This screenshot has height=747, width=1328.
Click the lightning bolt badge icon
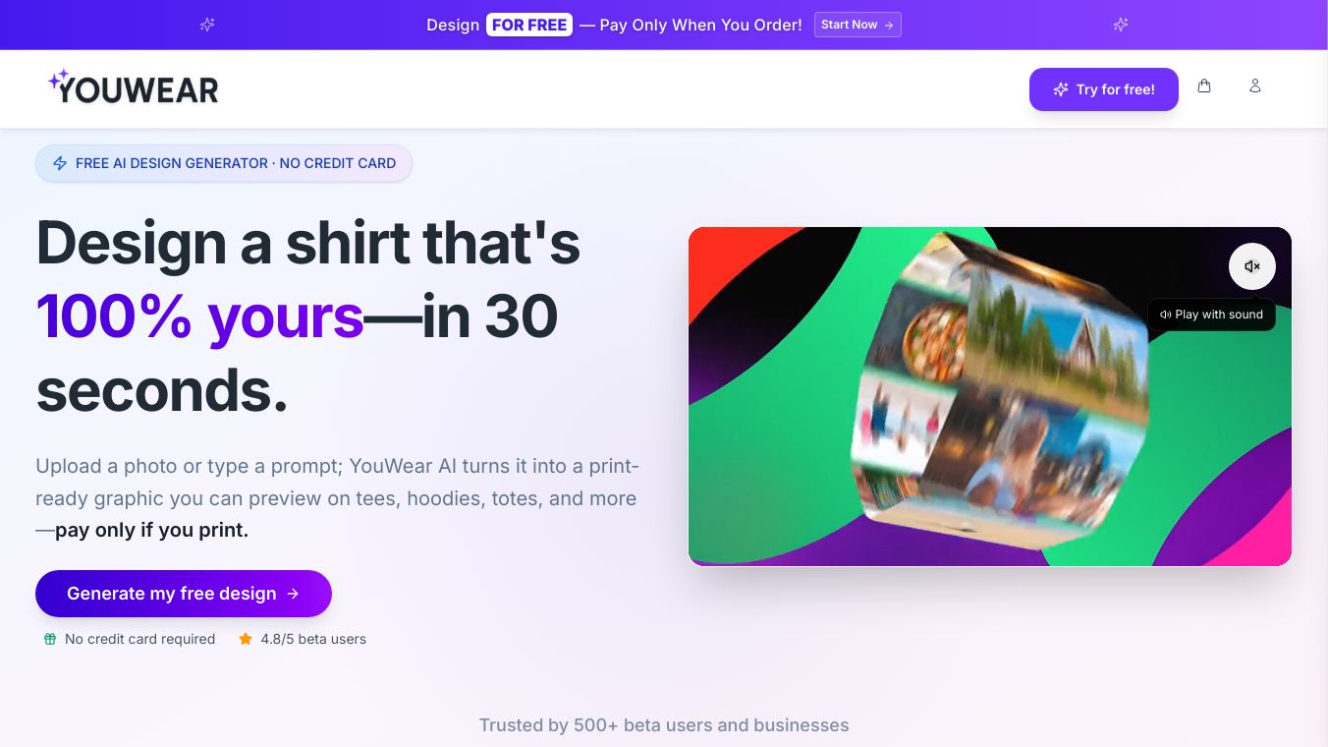[x=60, y=163]
